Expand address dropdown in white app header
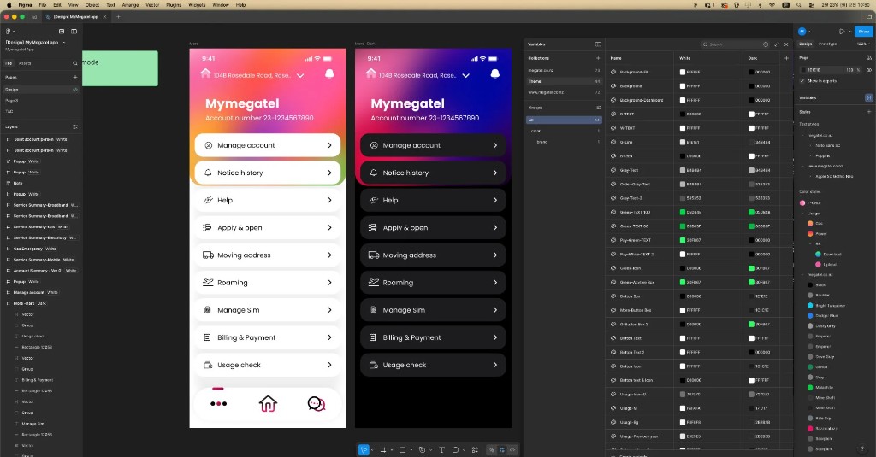Screen dimensions: 876x457 (x=300, y=75)
